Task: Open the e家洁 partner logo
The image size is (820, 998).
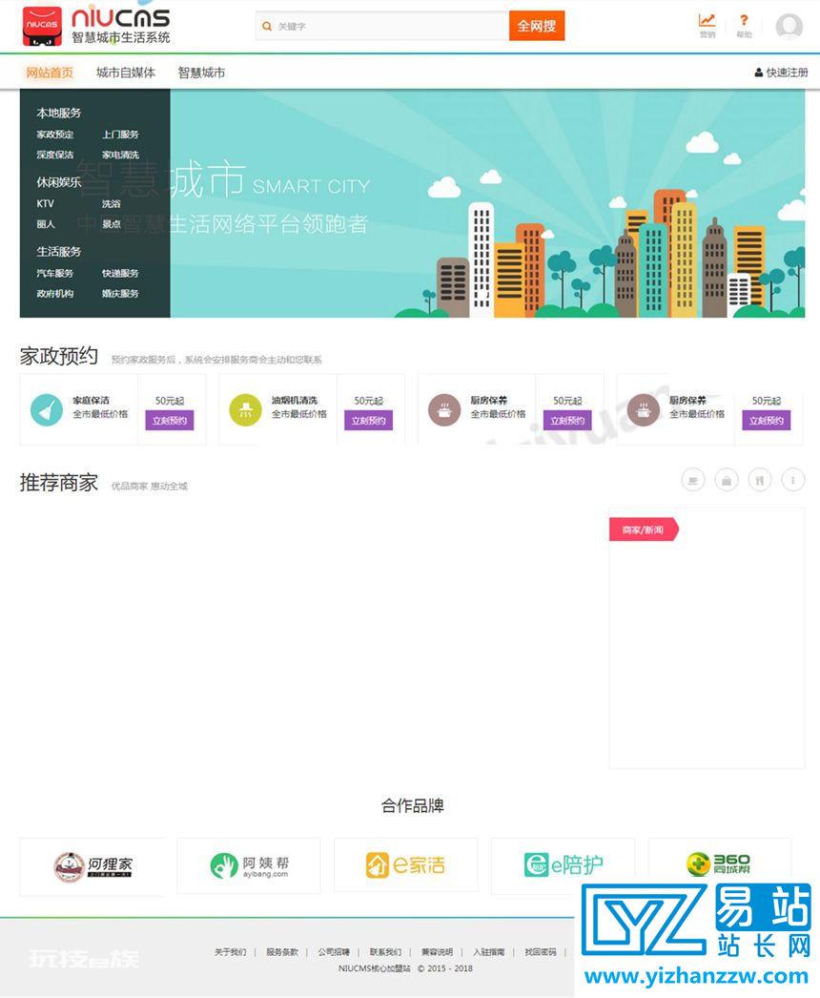Action: tap(406, 865)
